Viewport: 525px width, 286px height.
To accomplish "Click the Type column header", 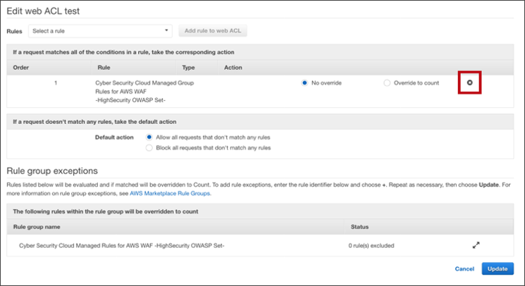I will [x=188, y=68].
